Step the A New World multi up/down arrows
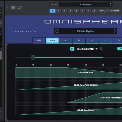This screenshot has width=122, height=122. 111,5
